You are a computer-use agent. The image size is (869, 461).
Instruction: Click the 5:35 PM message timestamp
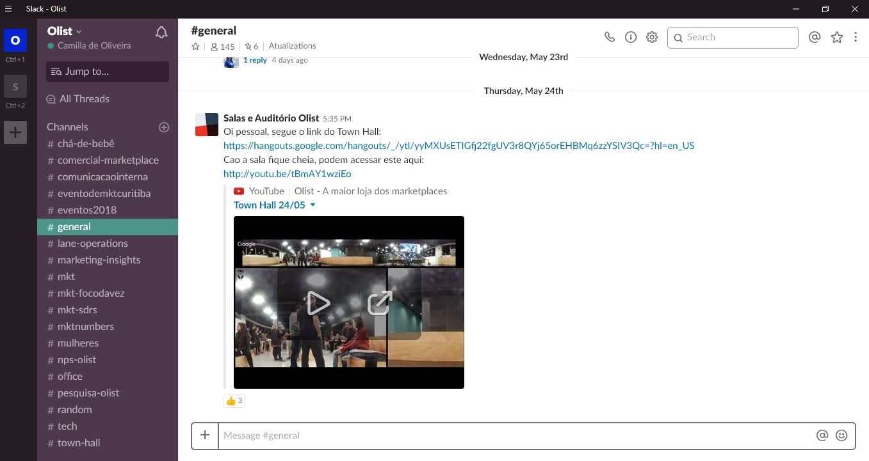tap(337, 119)
